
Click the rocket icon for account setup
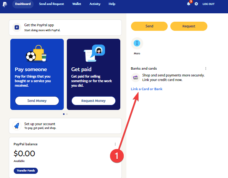pyautogui.click(x=17, y=126)
